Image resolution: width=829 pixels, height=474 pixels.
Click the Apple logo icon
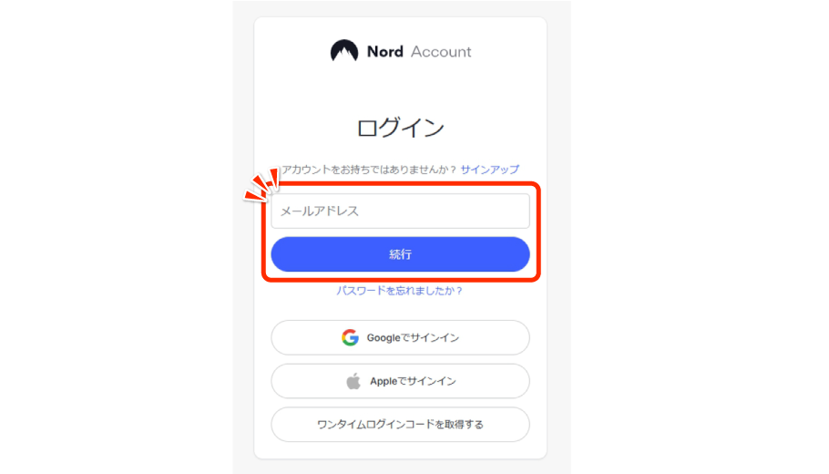click(353, 381)
